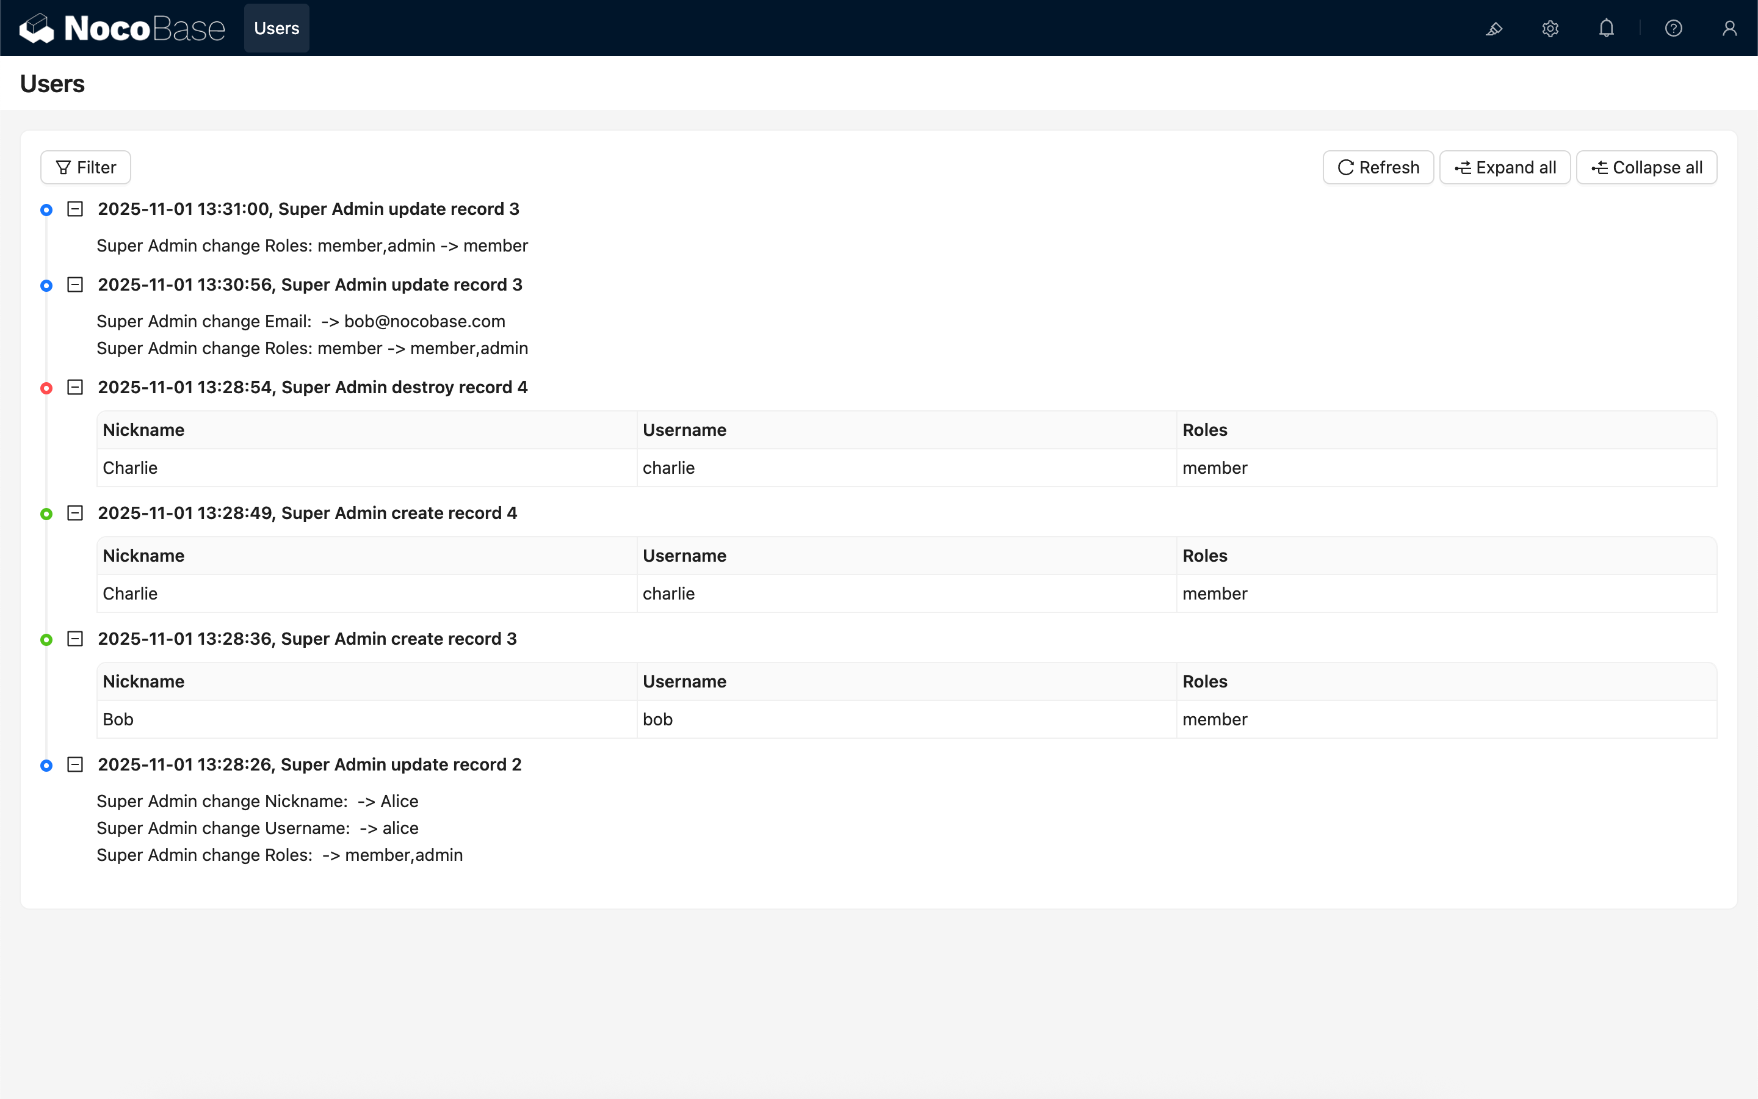1758x1099 pixels.
Task: Open the settings gear icon
Action: coord(1550,28)
